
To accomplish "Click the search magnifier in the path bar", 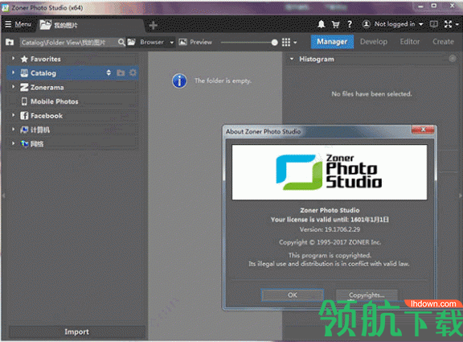I will [x=121, y=43].
